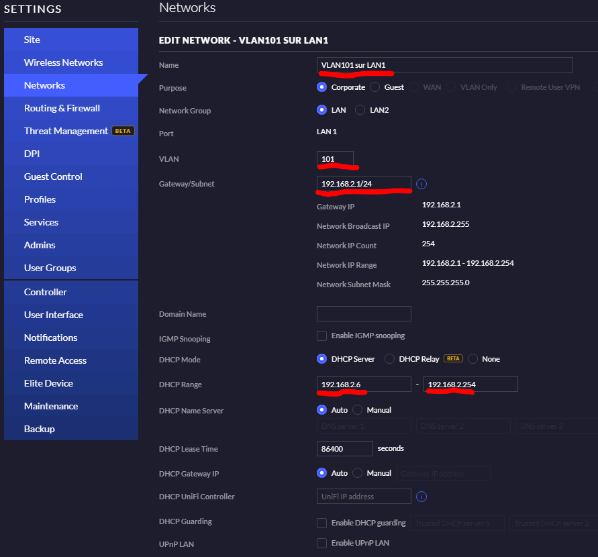
Task: Click the network Name text field
Action: (x=444, y=64)
